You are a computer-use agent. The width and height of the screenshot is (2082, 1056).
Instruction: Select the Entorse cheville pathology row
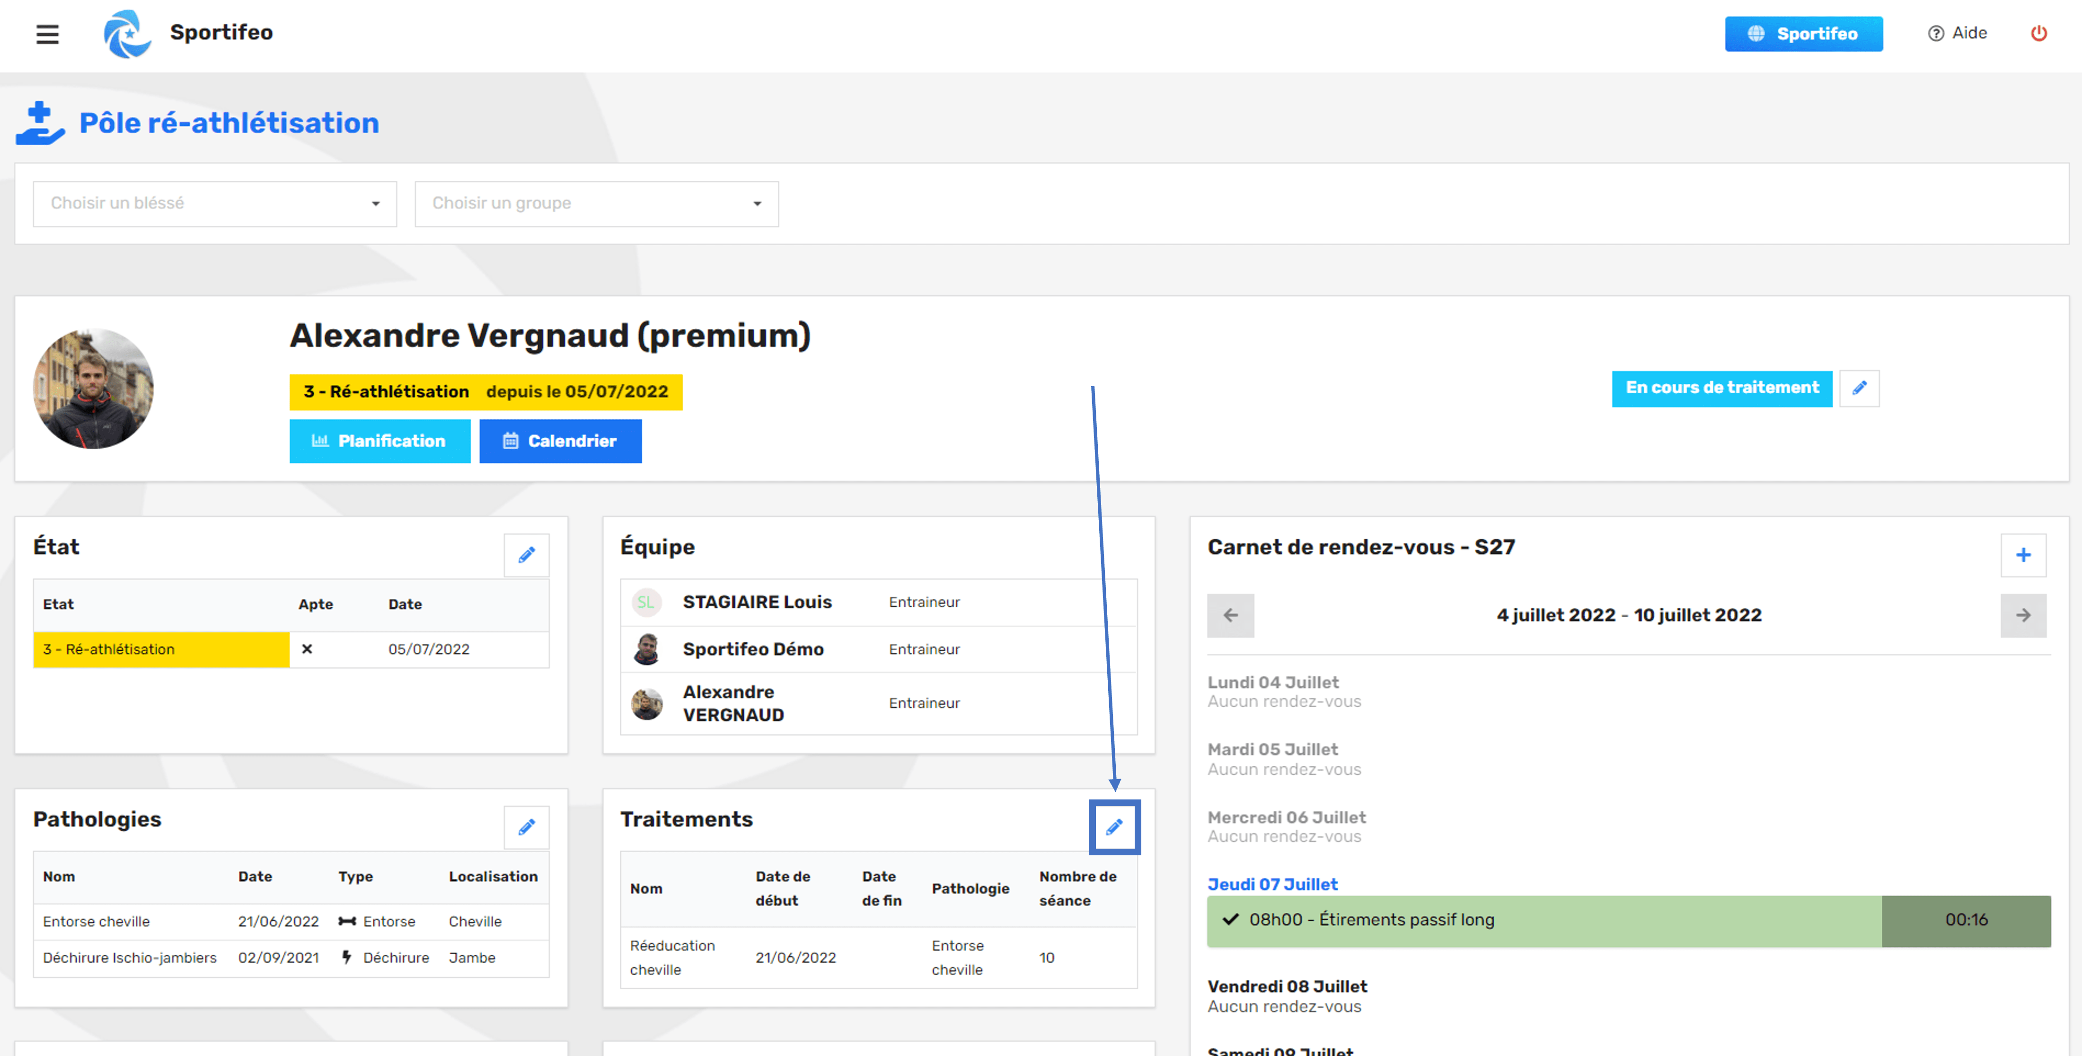[x=291, y=922]
